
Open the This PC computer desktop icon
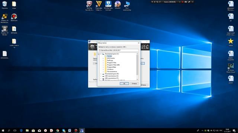(x=127, y=6)
